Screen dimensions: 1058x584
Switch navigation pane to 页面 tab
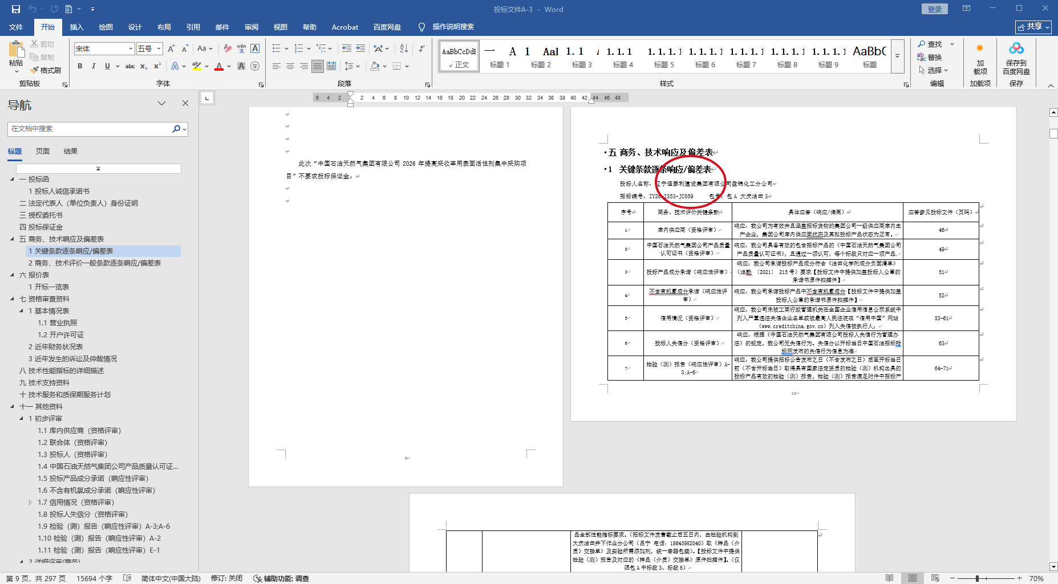pos(42,151)
